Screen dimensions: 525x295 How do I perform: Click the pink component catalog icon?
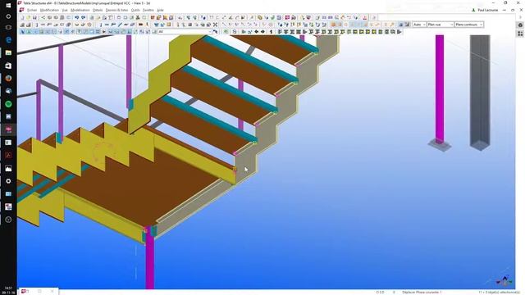[x=287, y=17]
